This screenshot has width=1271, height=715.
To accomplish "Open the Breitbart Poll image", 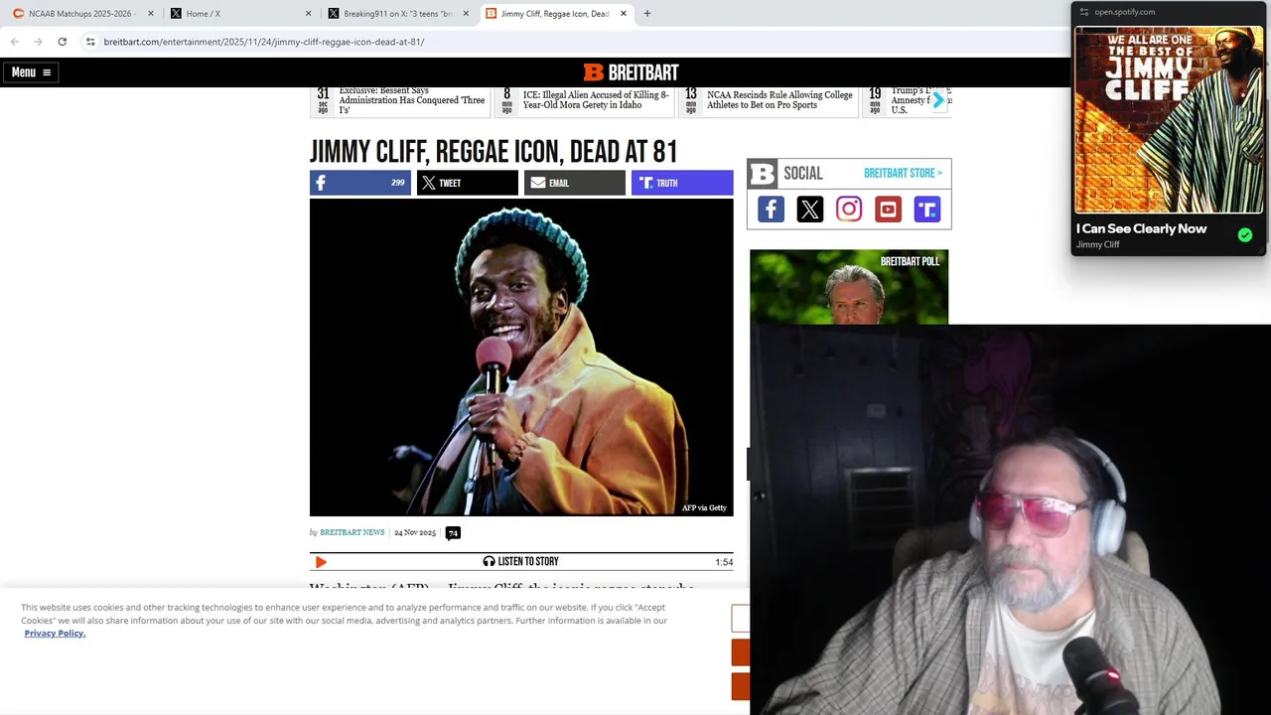I will pyautogui.click(x=849, y=287).
